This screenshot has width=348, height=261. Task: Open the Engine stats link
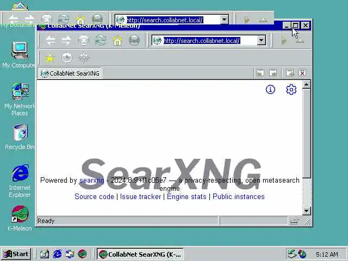187,197
